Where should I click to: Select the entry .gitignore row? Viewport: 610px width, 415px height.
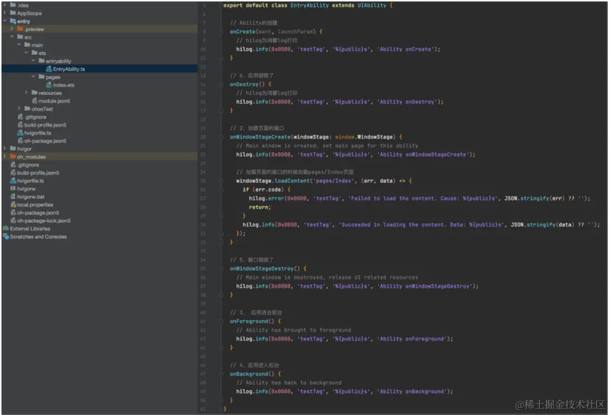[x=99, y=117]
